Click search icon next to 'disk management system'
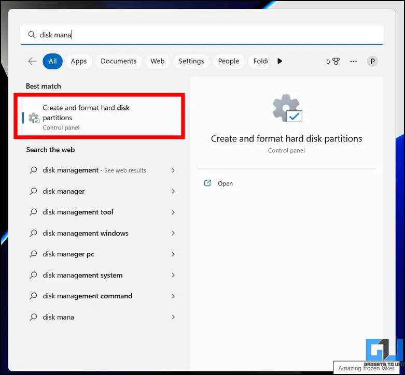Screen dimensions: 405x375 (33, 275)
